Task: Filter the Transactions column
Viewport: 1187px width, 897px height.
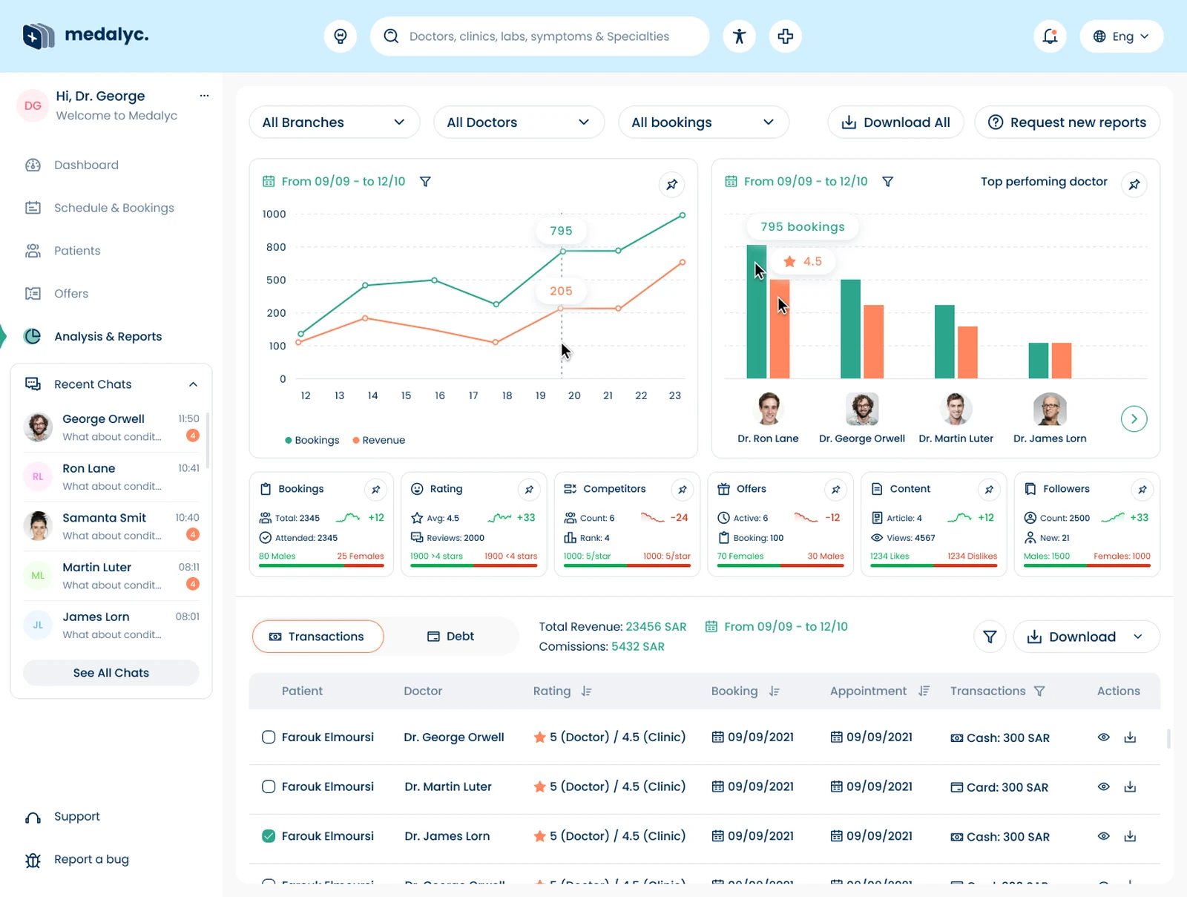Action: [1039, 691]
